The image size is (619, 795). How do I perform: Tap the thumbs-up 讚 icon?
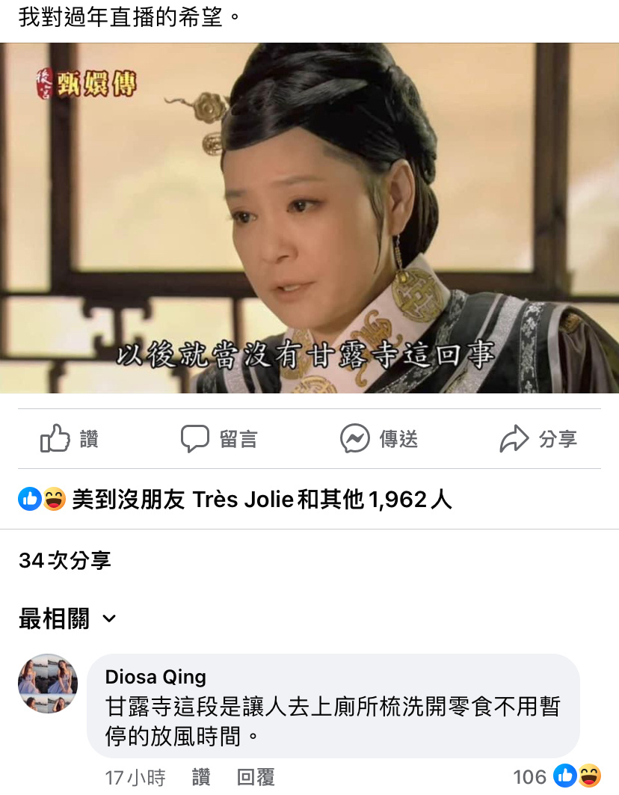55,438
